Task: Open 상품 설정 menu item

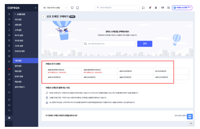Action: coord(18,25)
